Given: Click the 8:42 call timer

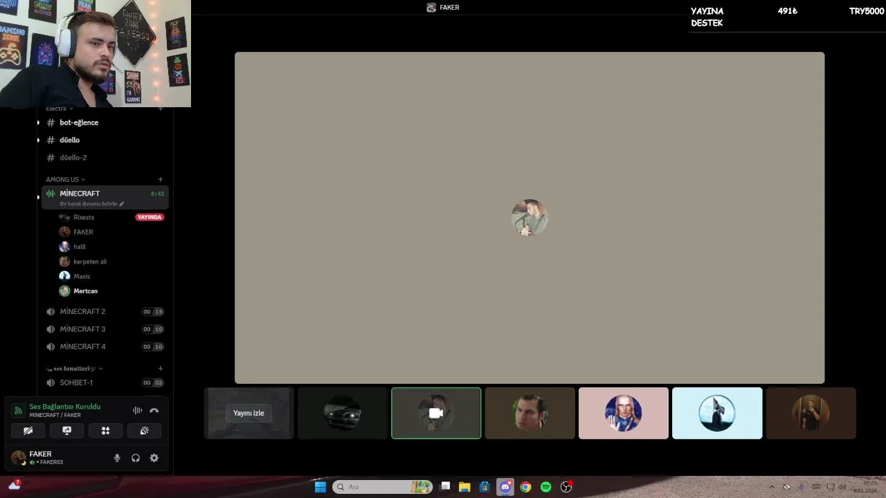Looking at the screenshot, I should point(157,194).
